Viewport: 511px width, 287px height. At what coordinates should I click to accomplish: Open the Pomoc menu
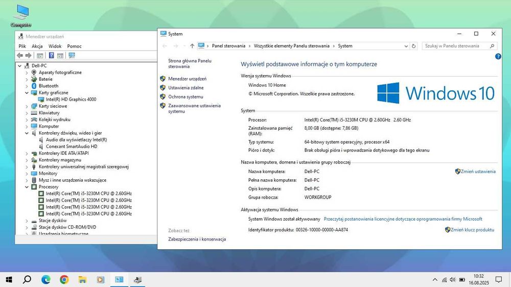coord(74,46)
